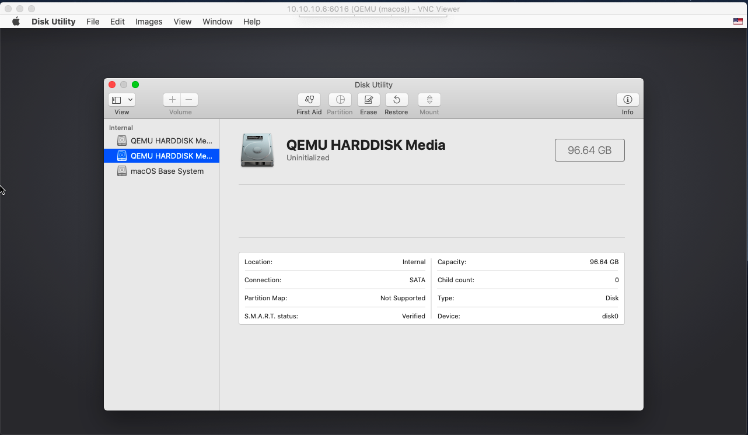Image resolution: width=748 pixels, height=435 pixels.
Task: Click the US flag input source icon
Action: [738, 22]
